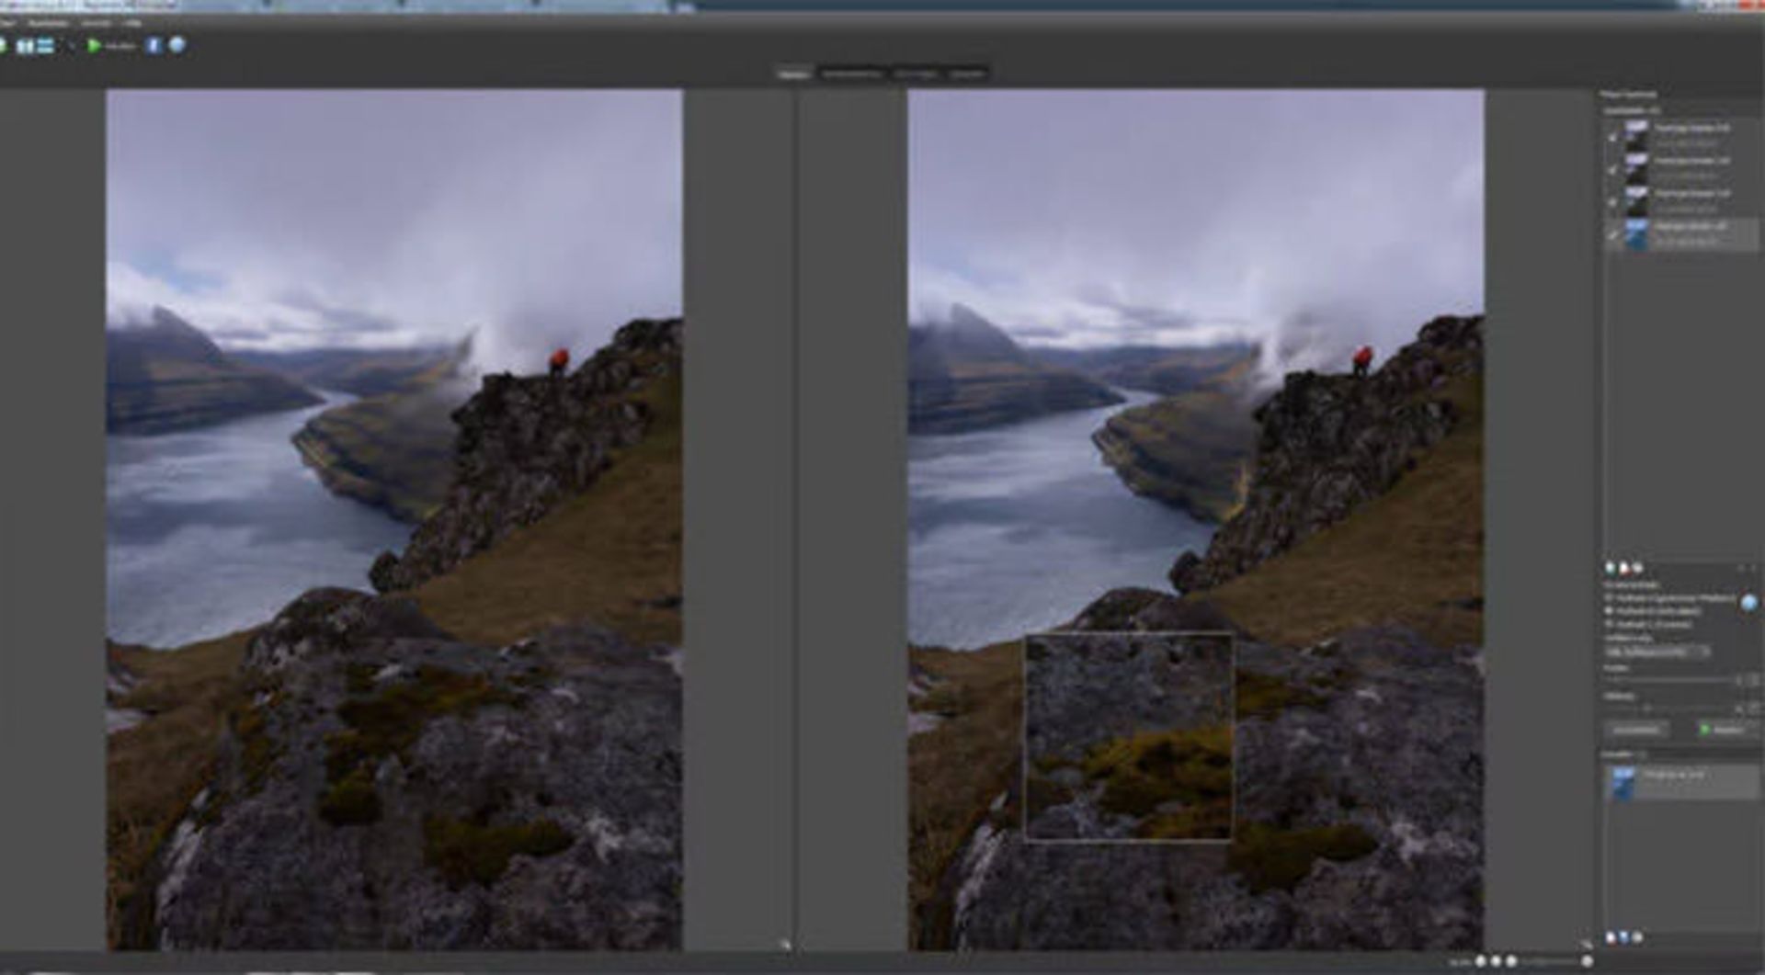Click the button left of the green Render button
The height and width of the screenshot is (975, 1765).
(x=1636, y=730)
